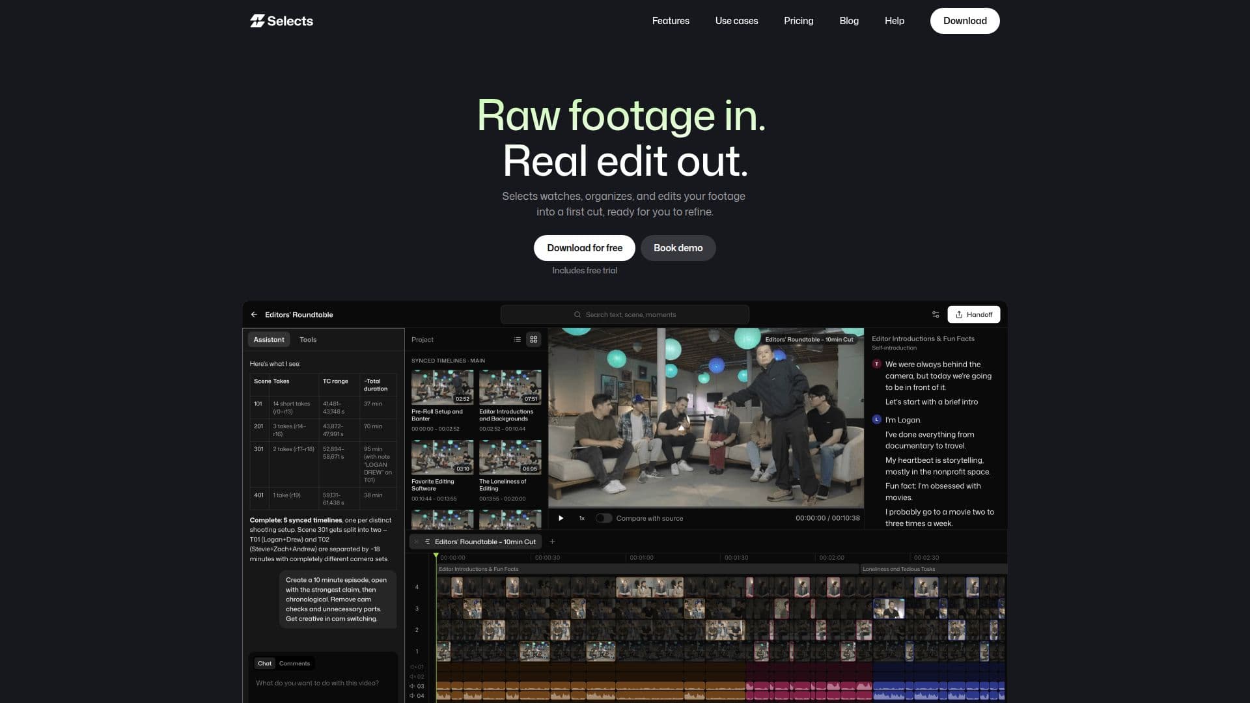Play the video preview

click(x=561, y=518)
